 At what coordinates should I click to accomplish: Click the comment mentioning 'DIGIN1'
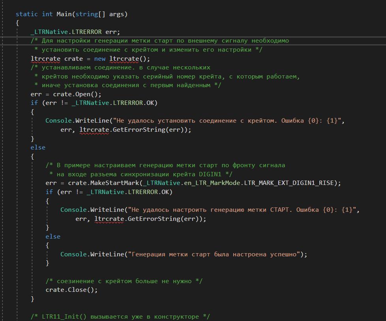point(141,174)
